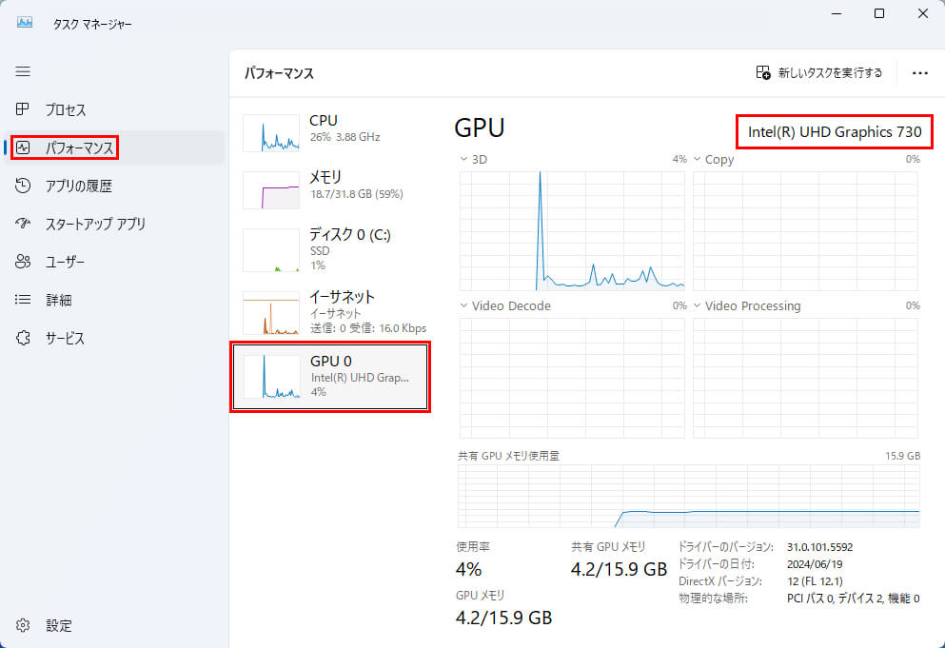
Task: Open the Video Processing graph dropdown
Action: click(697, 306)
